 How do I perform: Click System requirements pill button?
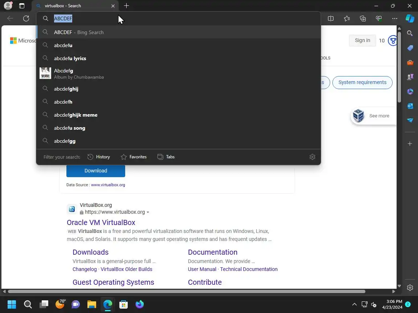tap(362, 83)
